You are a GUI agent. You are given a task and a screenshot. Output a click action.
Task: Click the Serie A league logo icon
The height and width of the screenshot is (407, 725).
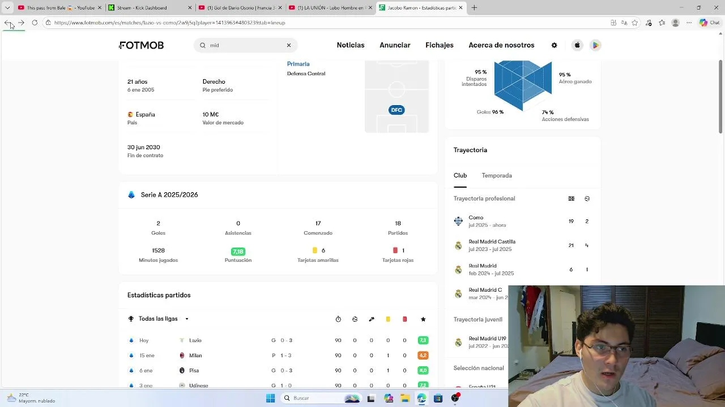pyautogui.click(x=131, y=194)
